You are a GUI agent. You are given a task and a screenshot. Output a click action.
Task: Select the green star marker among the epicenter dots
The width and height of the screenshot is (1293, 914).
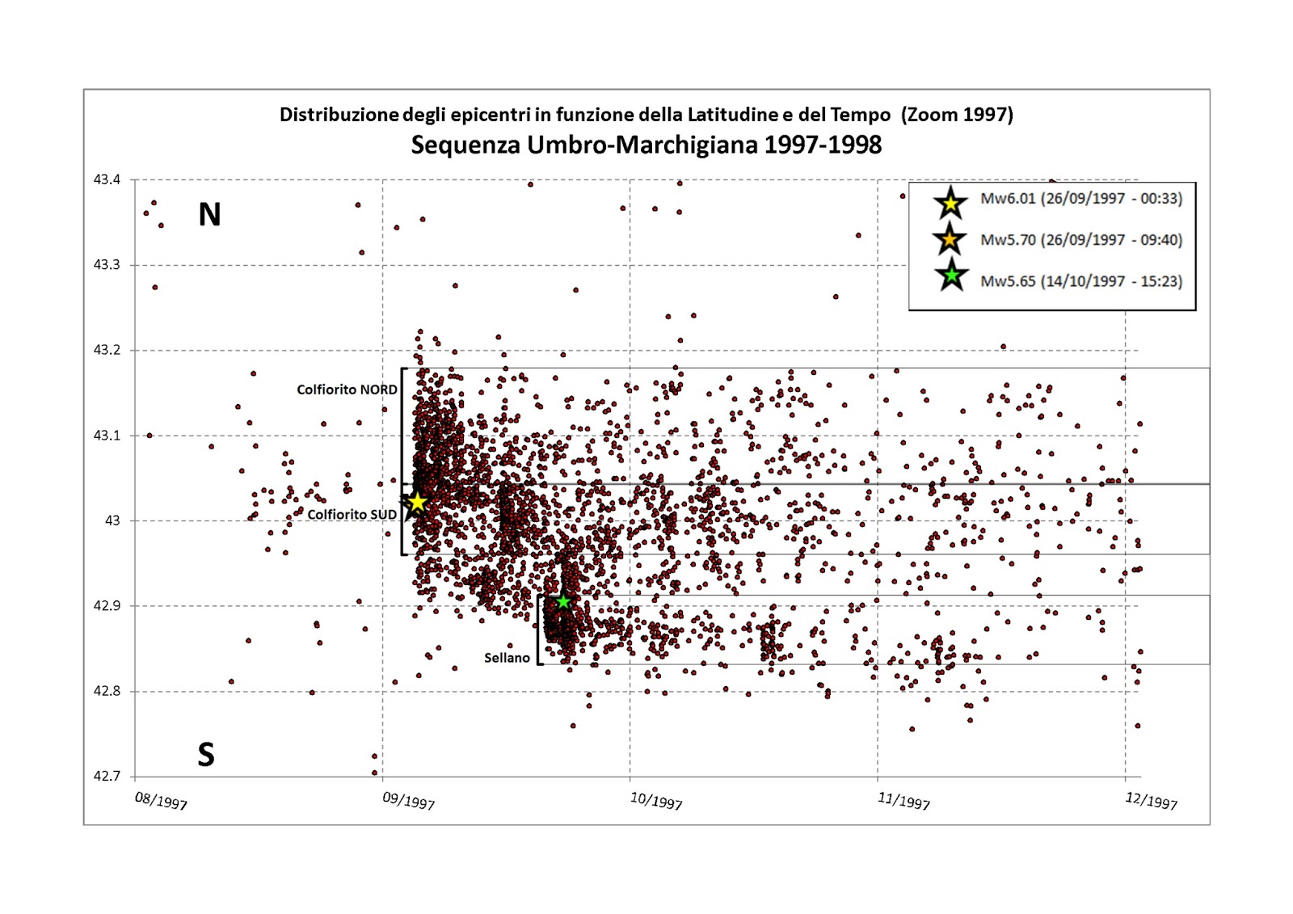tap(563, 602)
